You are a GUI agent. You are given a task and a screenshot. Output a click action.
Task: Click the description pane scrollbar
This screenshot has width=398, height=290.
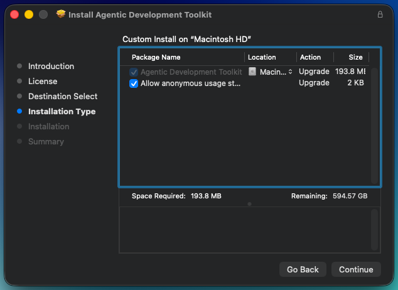point(374,230)
